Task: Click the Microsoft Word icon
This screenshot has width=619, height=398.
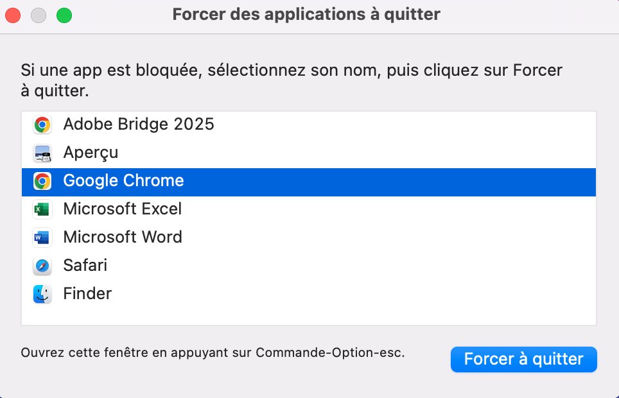Action: click(x=42, y=238)
